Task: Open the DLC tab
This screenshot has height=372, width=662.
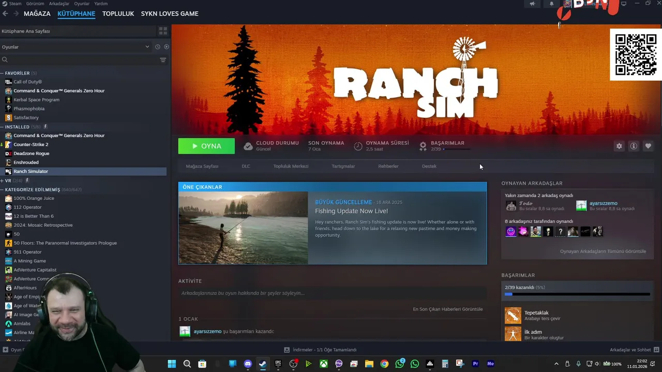Action: point(246,166)
